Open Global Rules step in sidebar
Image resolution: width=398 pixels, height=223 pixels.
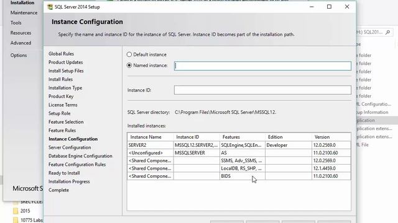[x=61, y=54]
